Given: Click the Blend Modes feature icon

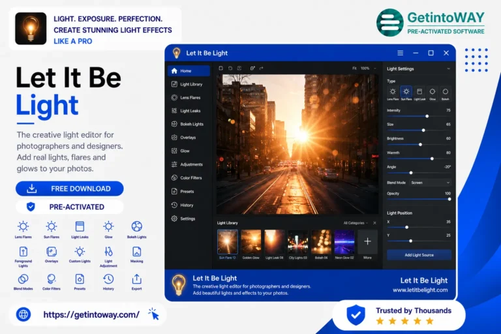Looking at the screenshot, I should (x=23, y=279).
